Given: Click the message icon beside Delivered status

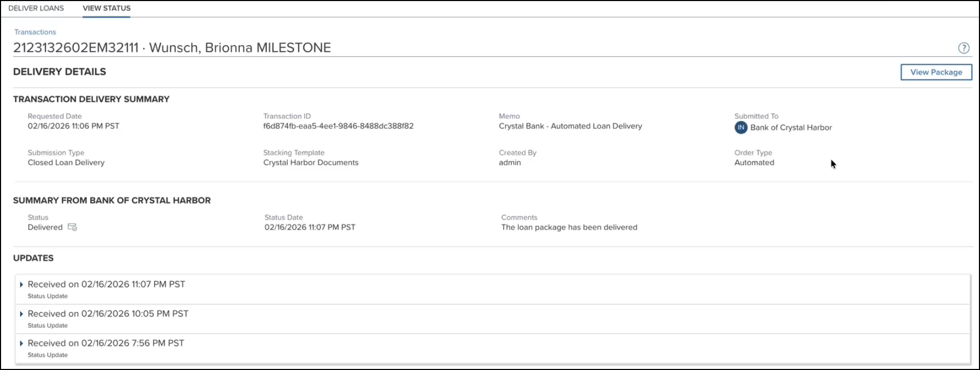Looking at the screenshot, I should (73, 227).
